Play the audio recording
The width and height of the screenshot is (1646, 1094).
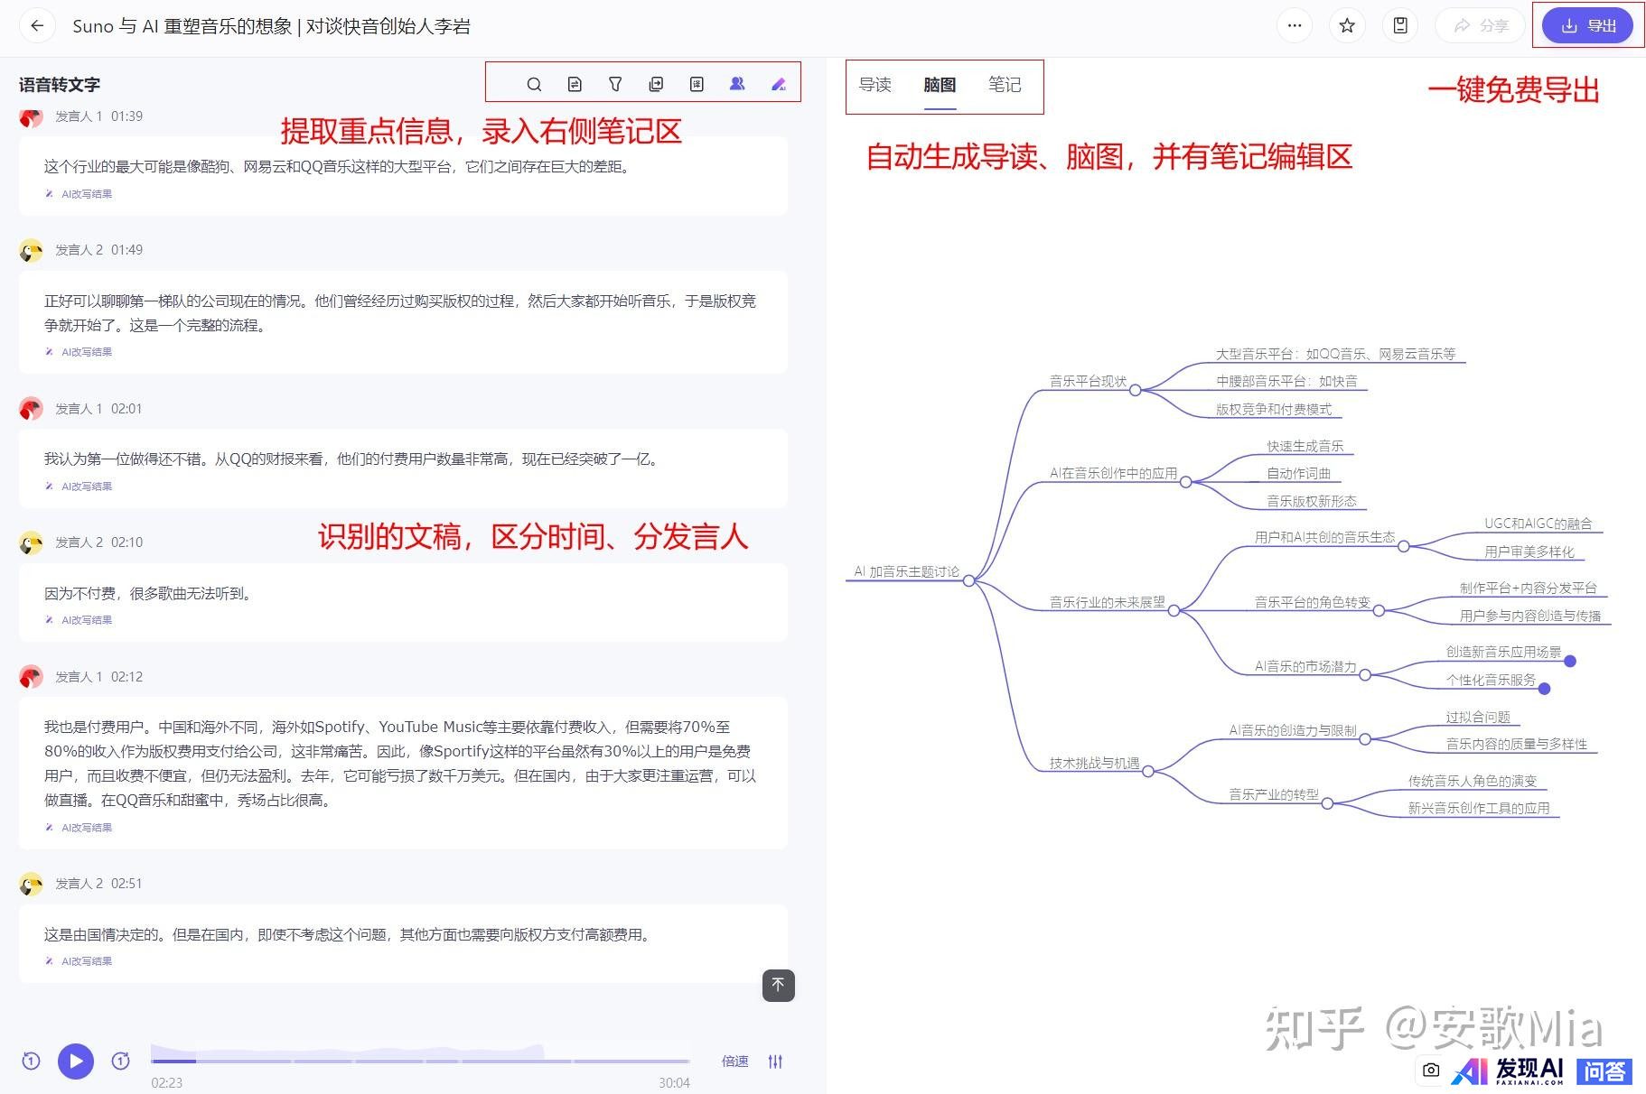pyautogui.click(x=76, y=1061)
